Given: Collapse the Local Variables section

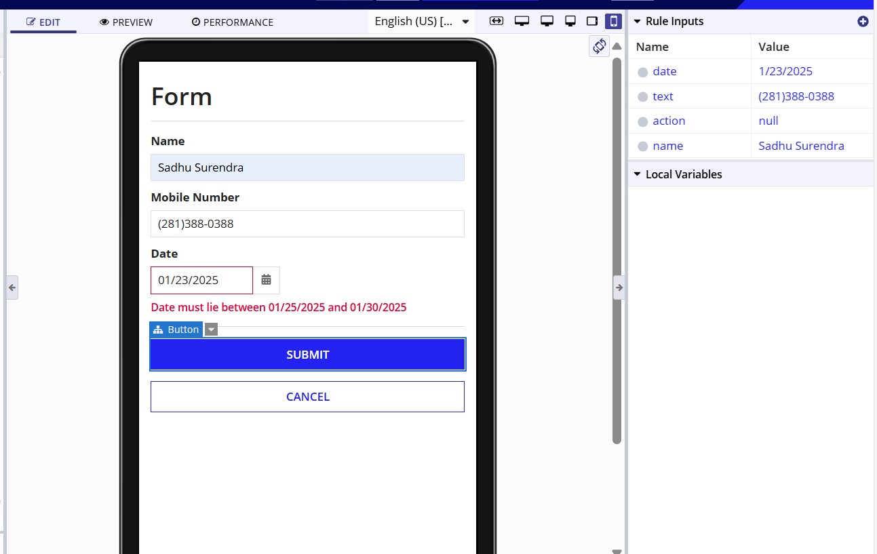Looking at the screenshot, I should (x=637, y=174).
